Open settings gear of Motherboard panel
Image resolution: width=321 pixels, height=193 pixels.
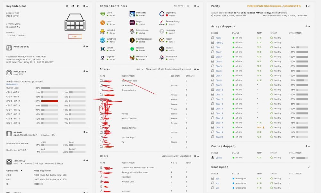[84, 46]
